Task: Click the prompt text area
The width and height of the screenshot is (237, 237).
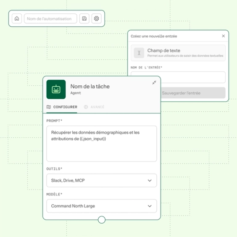Action: (x=102, y=144)
